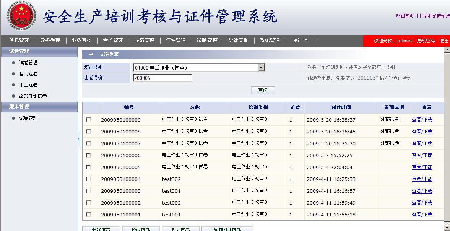Check the box for paper 2009050100006
Image resolution: width=450 pixels, height=231 pixels.
pyautogui.click(x=88, y=155)
